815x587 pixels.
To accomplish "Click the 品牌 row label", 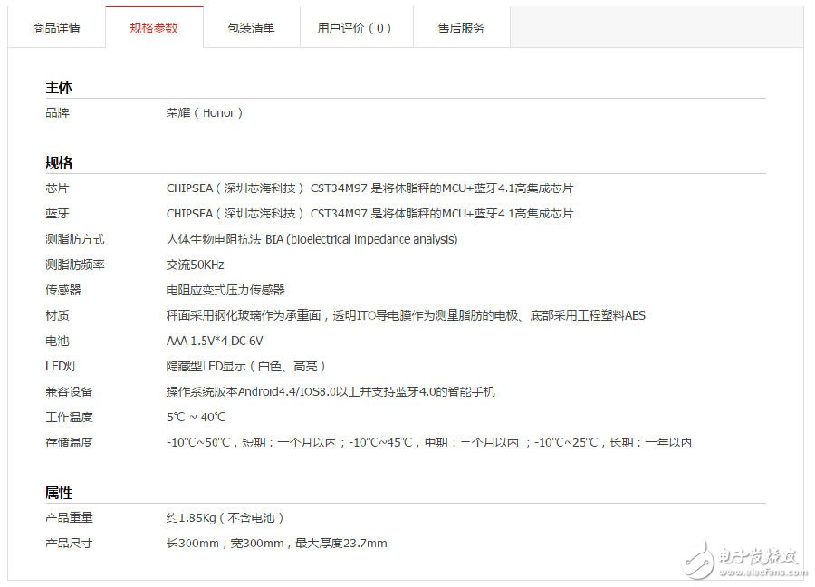I will pos(56,112).
